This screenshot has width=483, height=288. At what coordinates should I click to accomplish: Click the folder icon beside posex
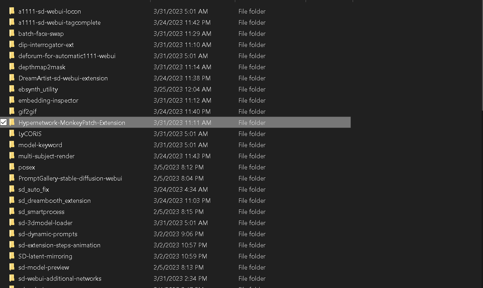(x=11, y=167)
